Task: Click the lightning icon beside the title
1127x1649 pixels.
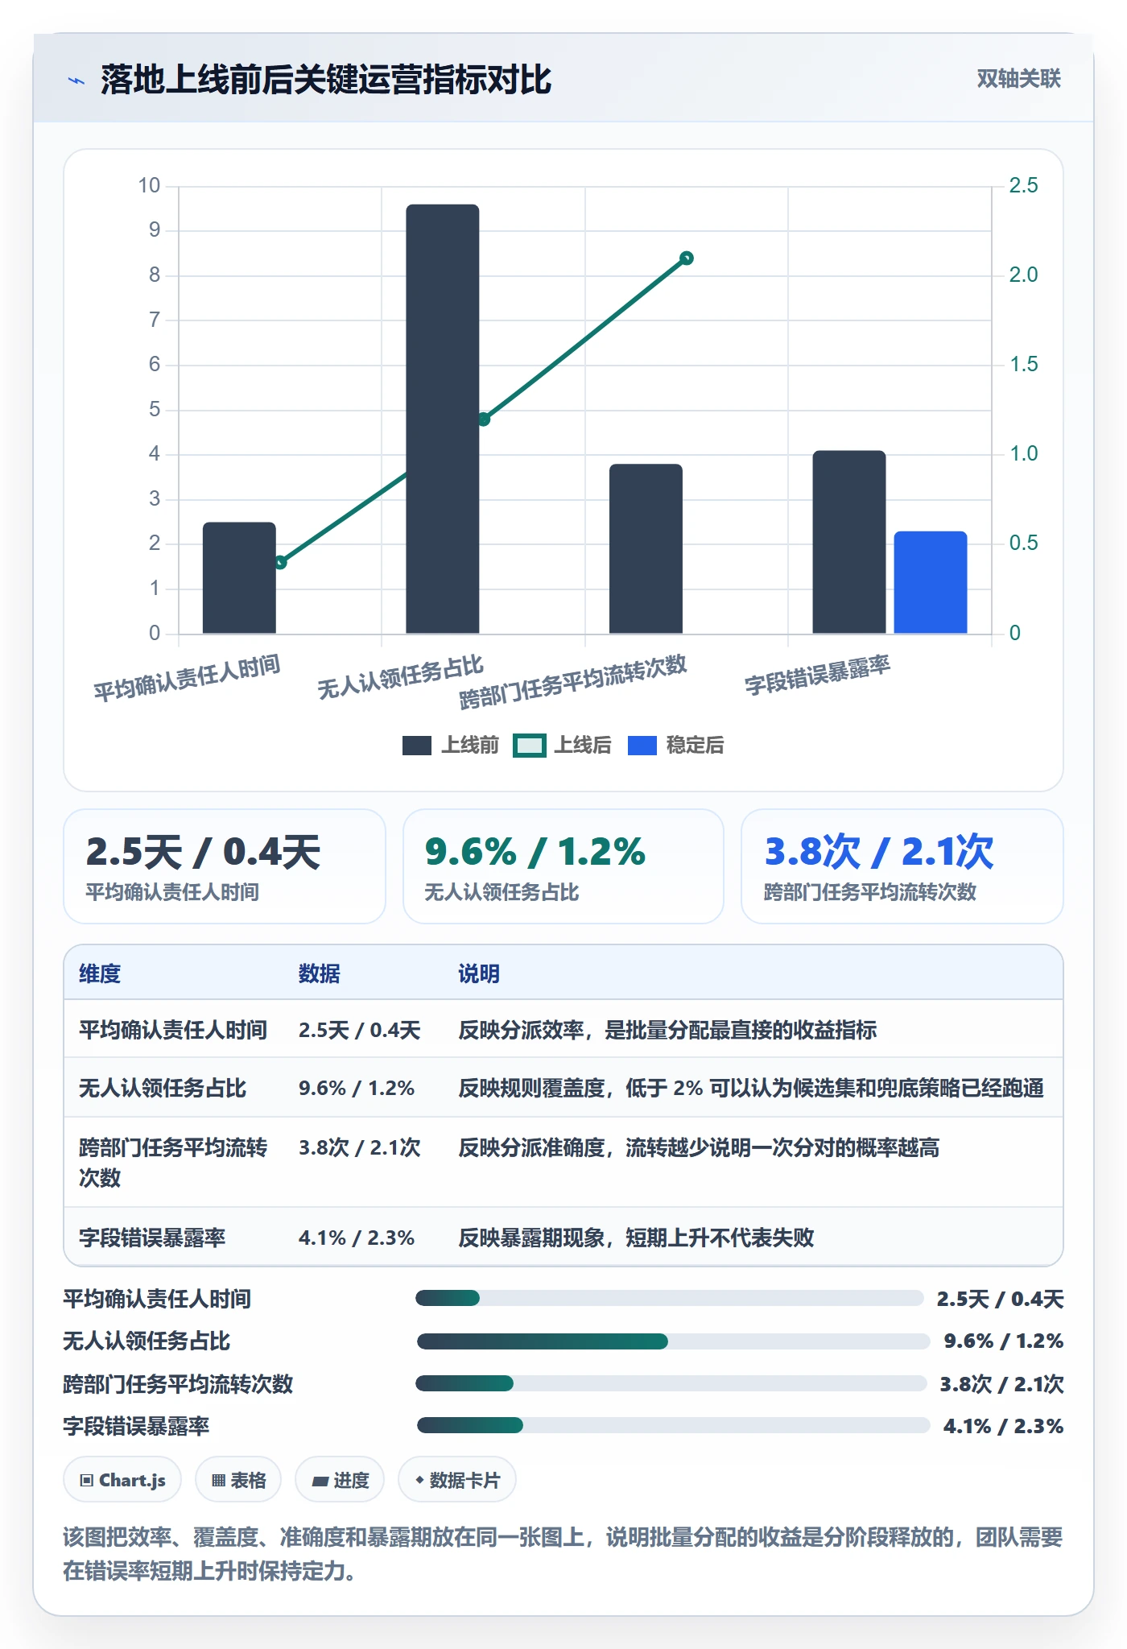Action: click(x=76, y=81)
